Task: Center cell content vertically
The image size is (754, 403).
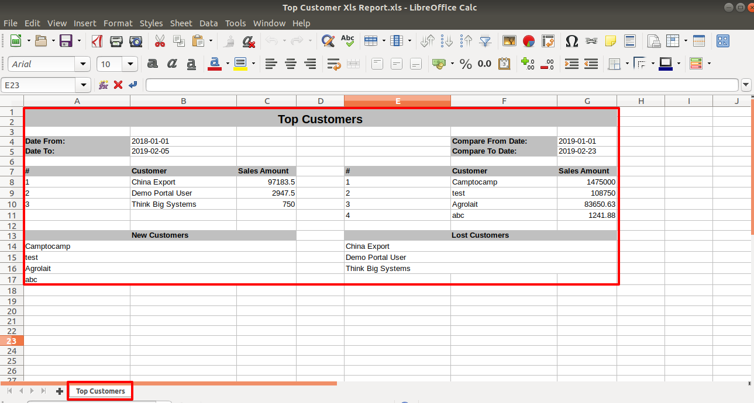Action: [x=397, y=64]
